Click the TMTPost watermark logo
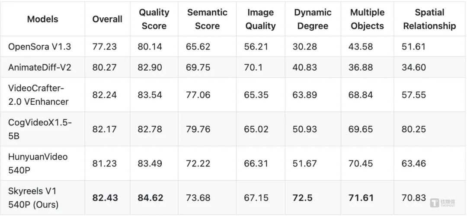The height and width of the screenshot is (216, 467). coord(445,203)
